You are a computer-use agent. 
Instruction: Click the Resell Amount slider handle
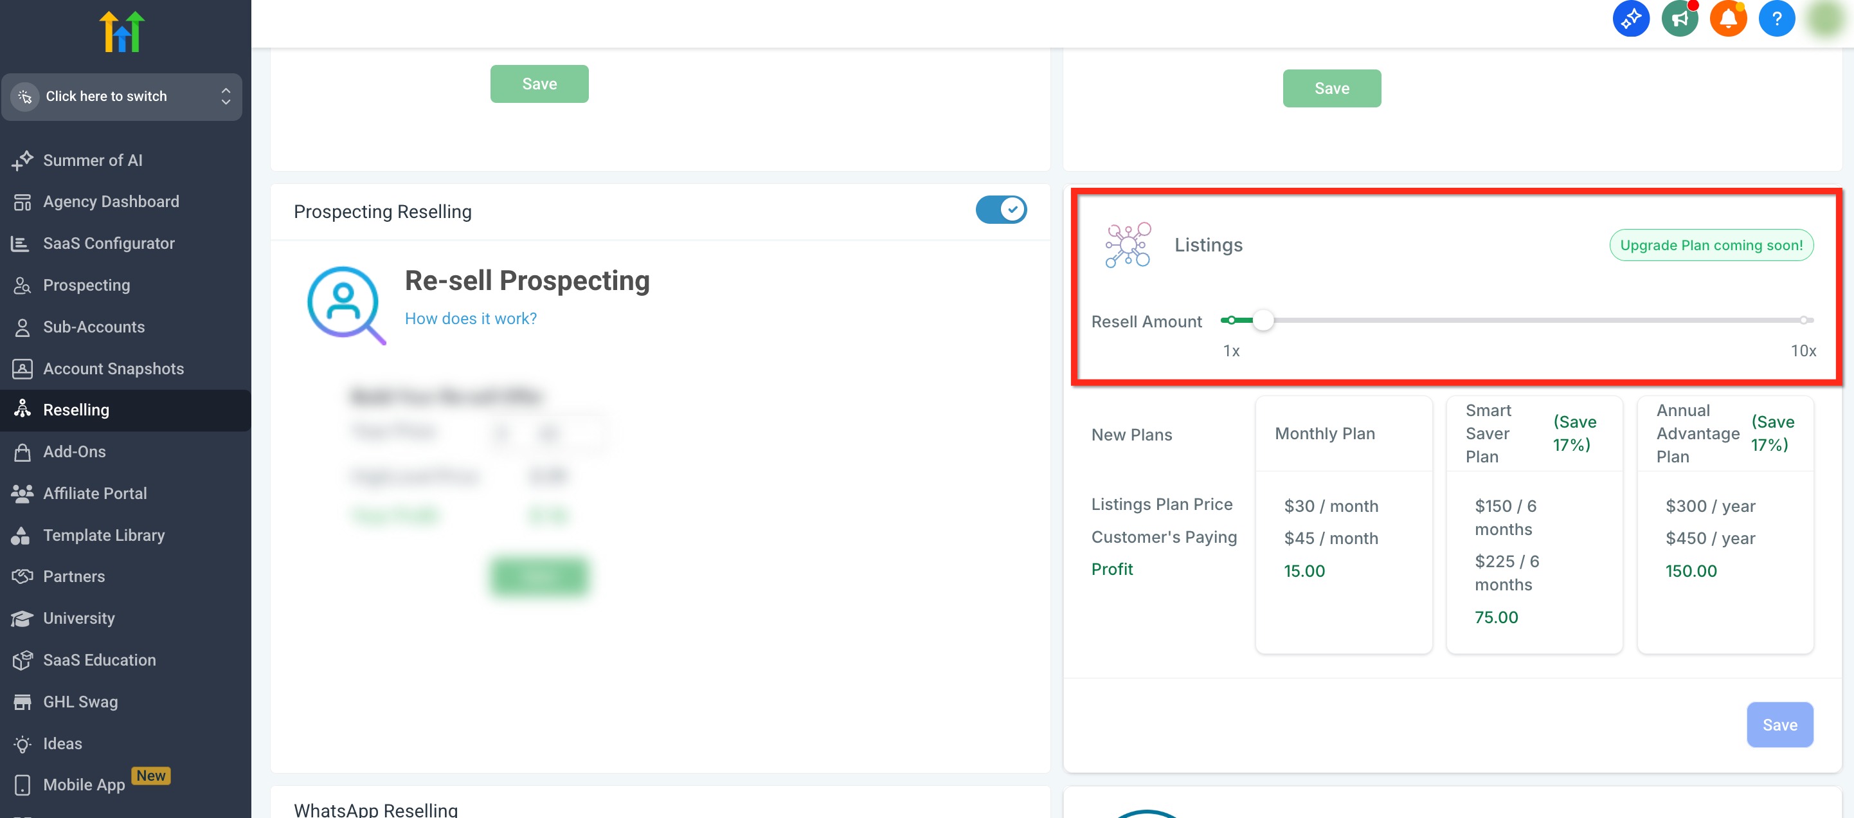tap(1263, 320)
